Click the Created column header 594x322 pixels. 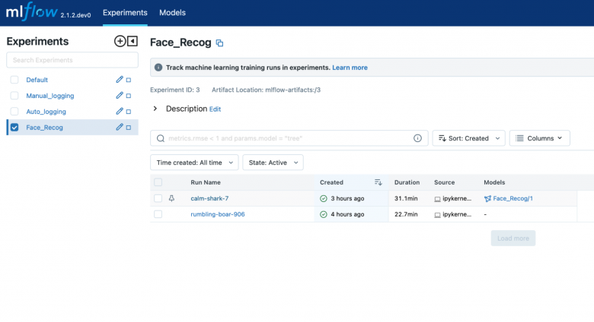click(331, 182)
